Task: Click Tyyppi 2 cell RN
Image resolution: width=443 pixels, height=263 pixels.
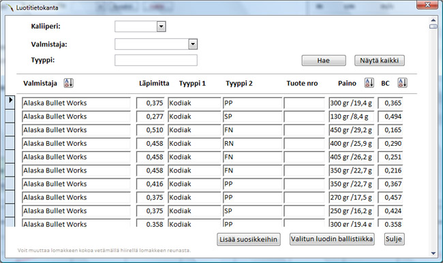Action: point(252,144)
